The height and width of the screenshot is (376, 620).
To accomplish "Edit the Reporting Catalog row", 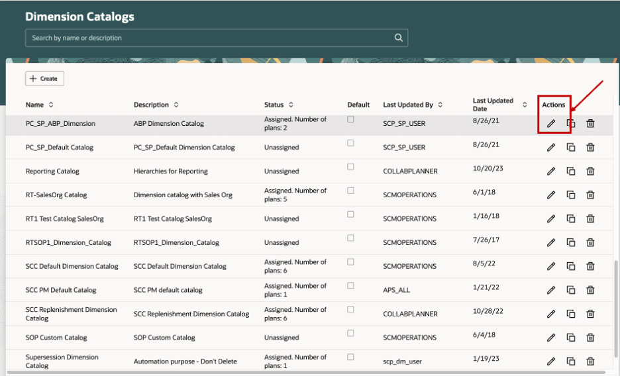I will click(551, 171).
